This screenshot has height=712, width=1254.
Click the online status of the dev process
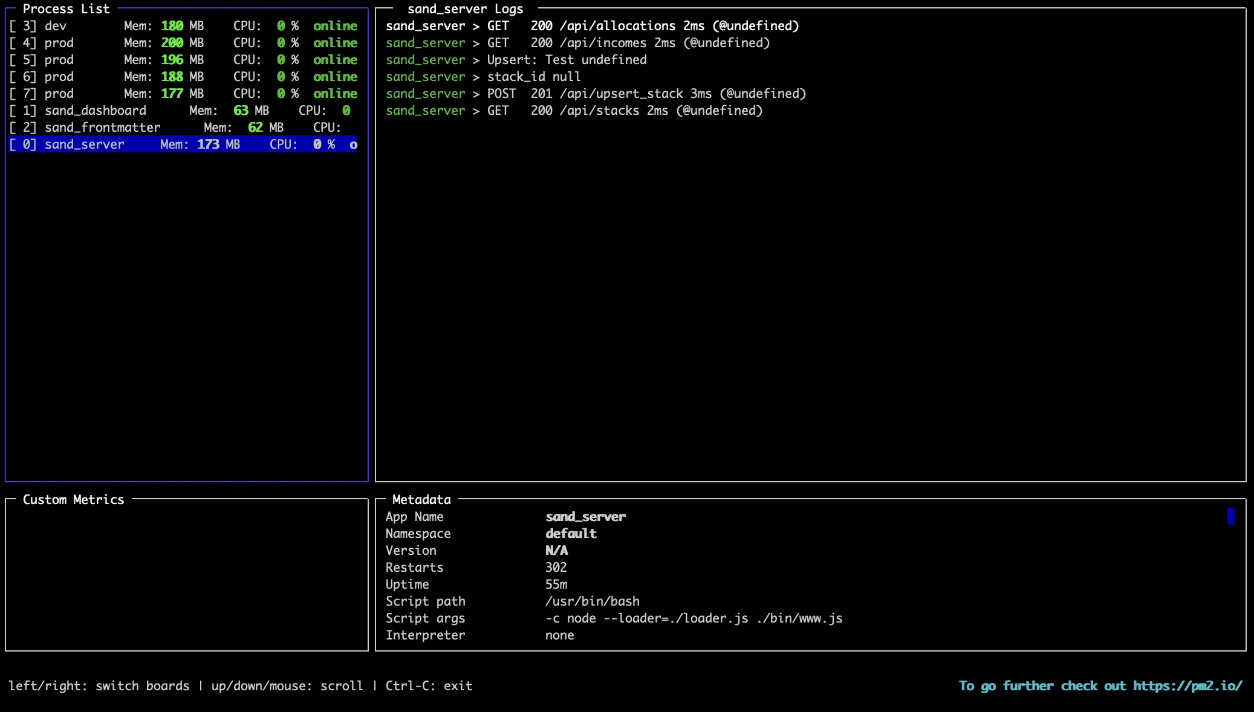335,26
